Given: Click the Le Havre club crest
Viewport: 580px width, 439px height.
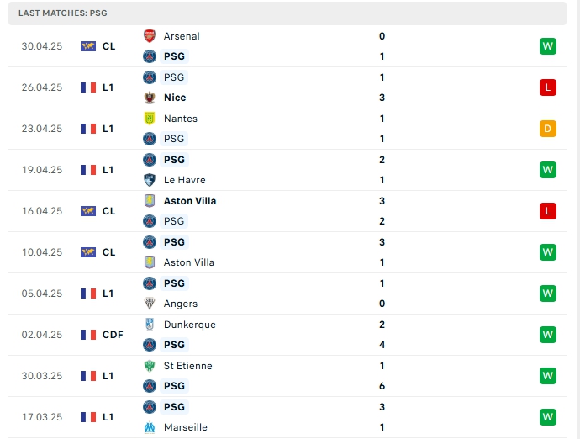Looking at the screenshot, I should (150, 180).
